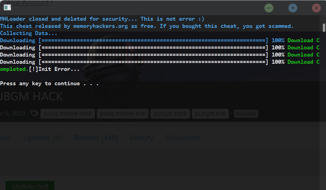Open the 'pubgm hile' tag
Image resolution: width=326 pixels, height=190 pixels.
[210, 114]
